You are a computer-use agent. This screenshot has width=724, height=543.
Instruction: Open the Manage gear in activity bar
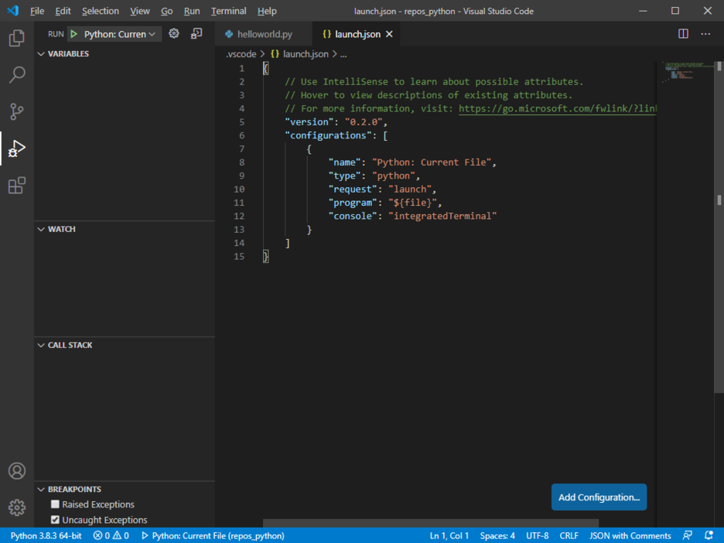pos(16,507)
